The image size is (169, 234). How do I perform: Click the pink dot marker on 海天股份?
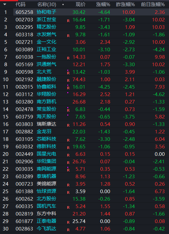point(68,115)
